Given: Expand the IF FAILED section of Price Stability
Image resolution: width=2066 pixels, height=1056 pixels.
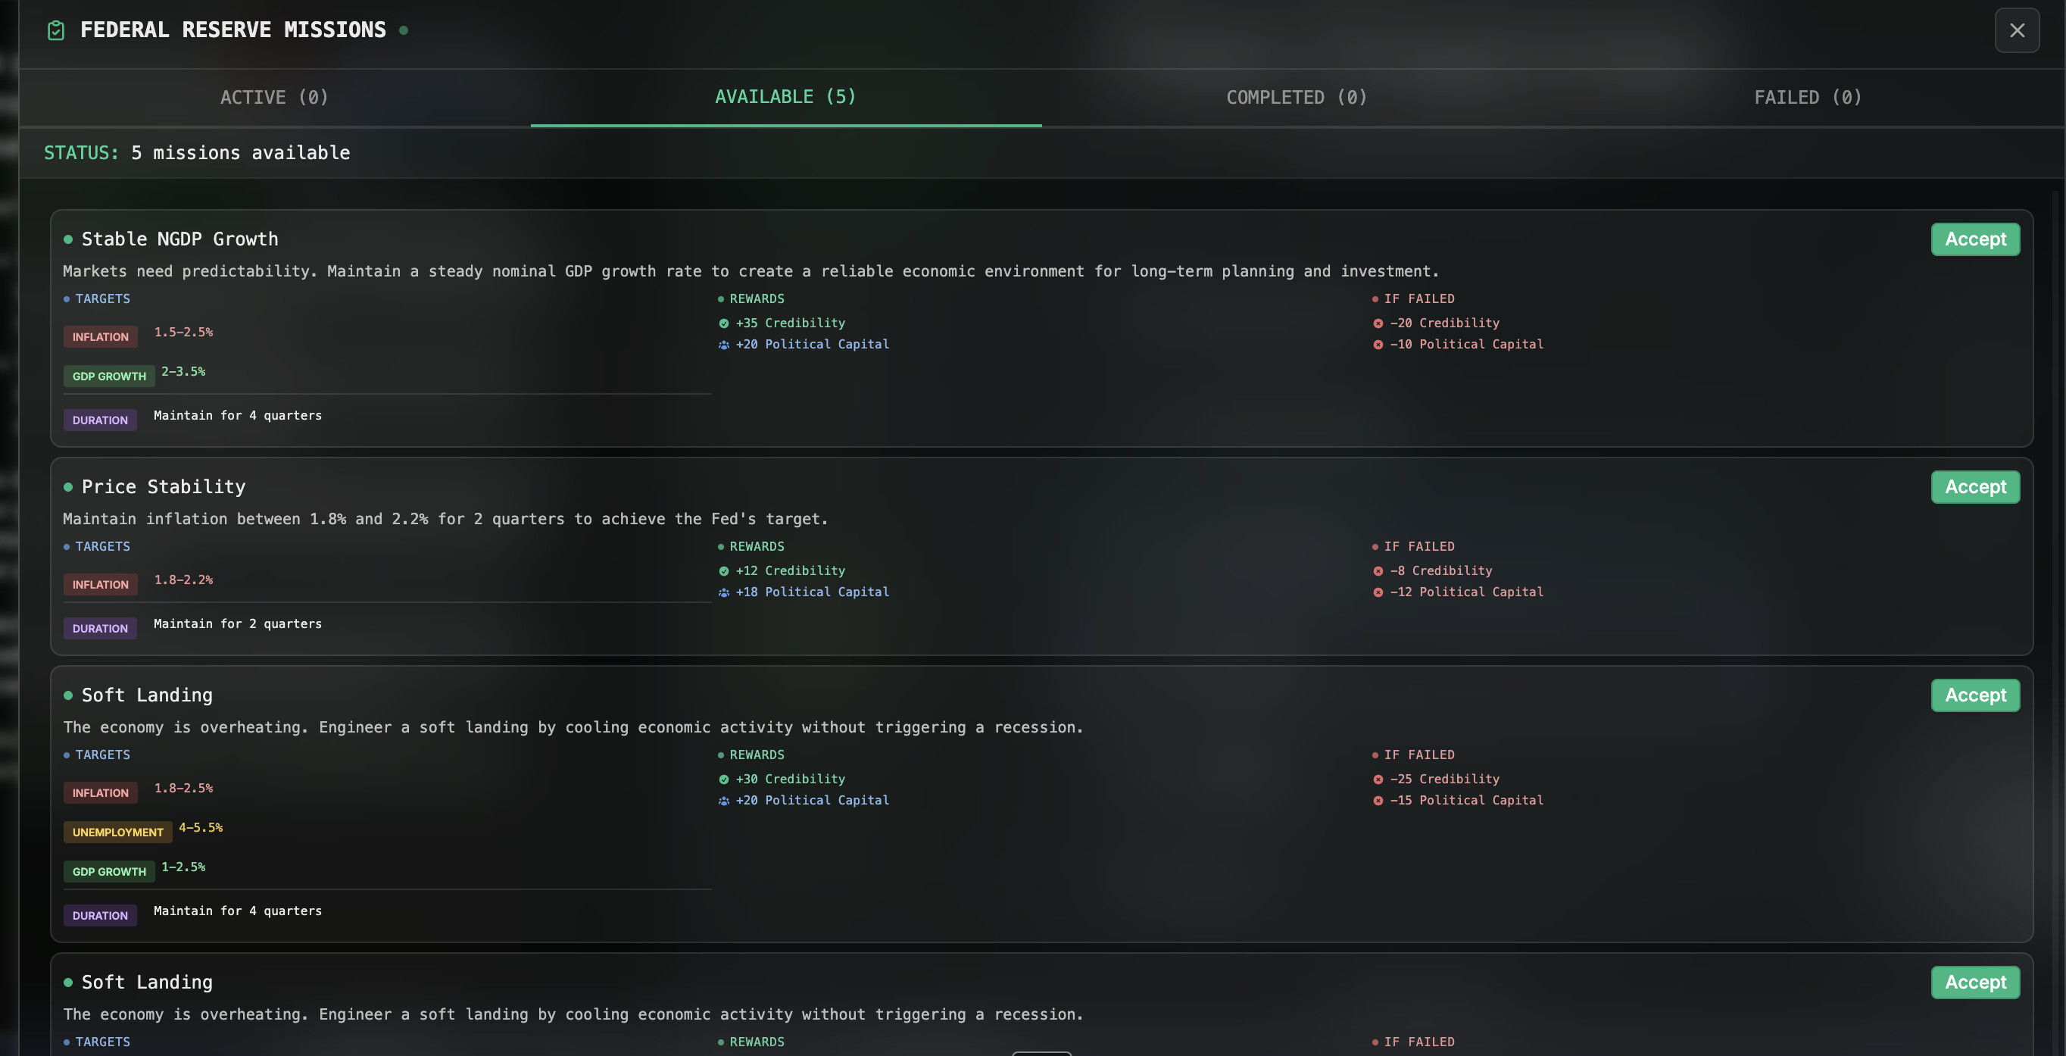Looking at the screenshot, I should click(x=1419, y=545).
